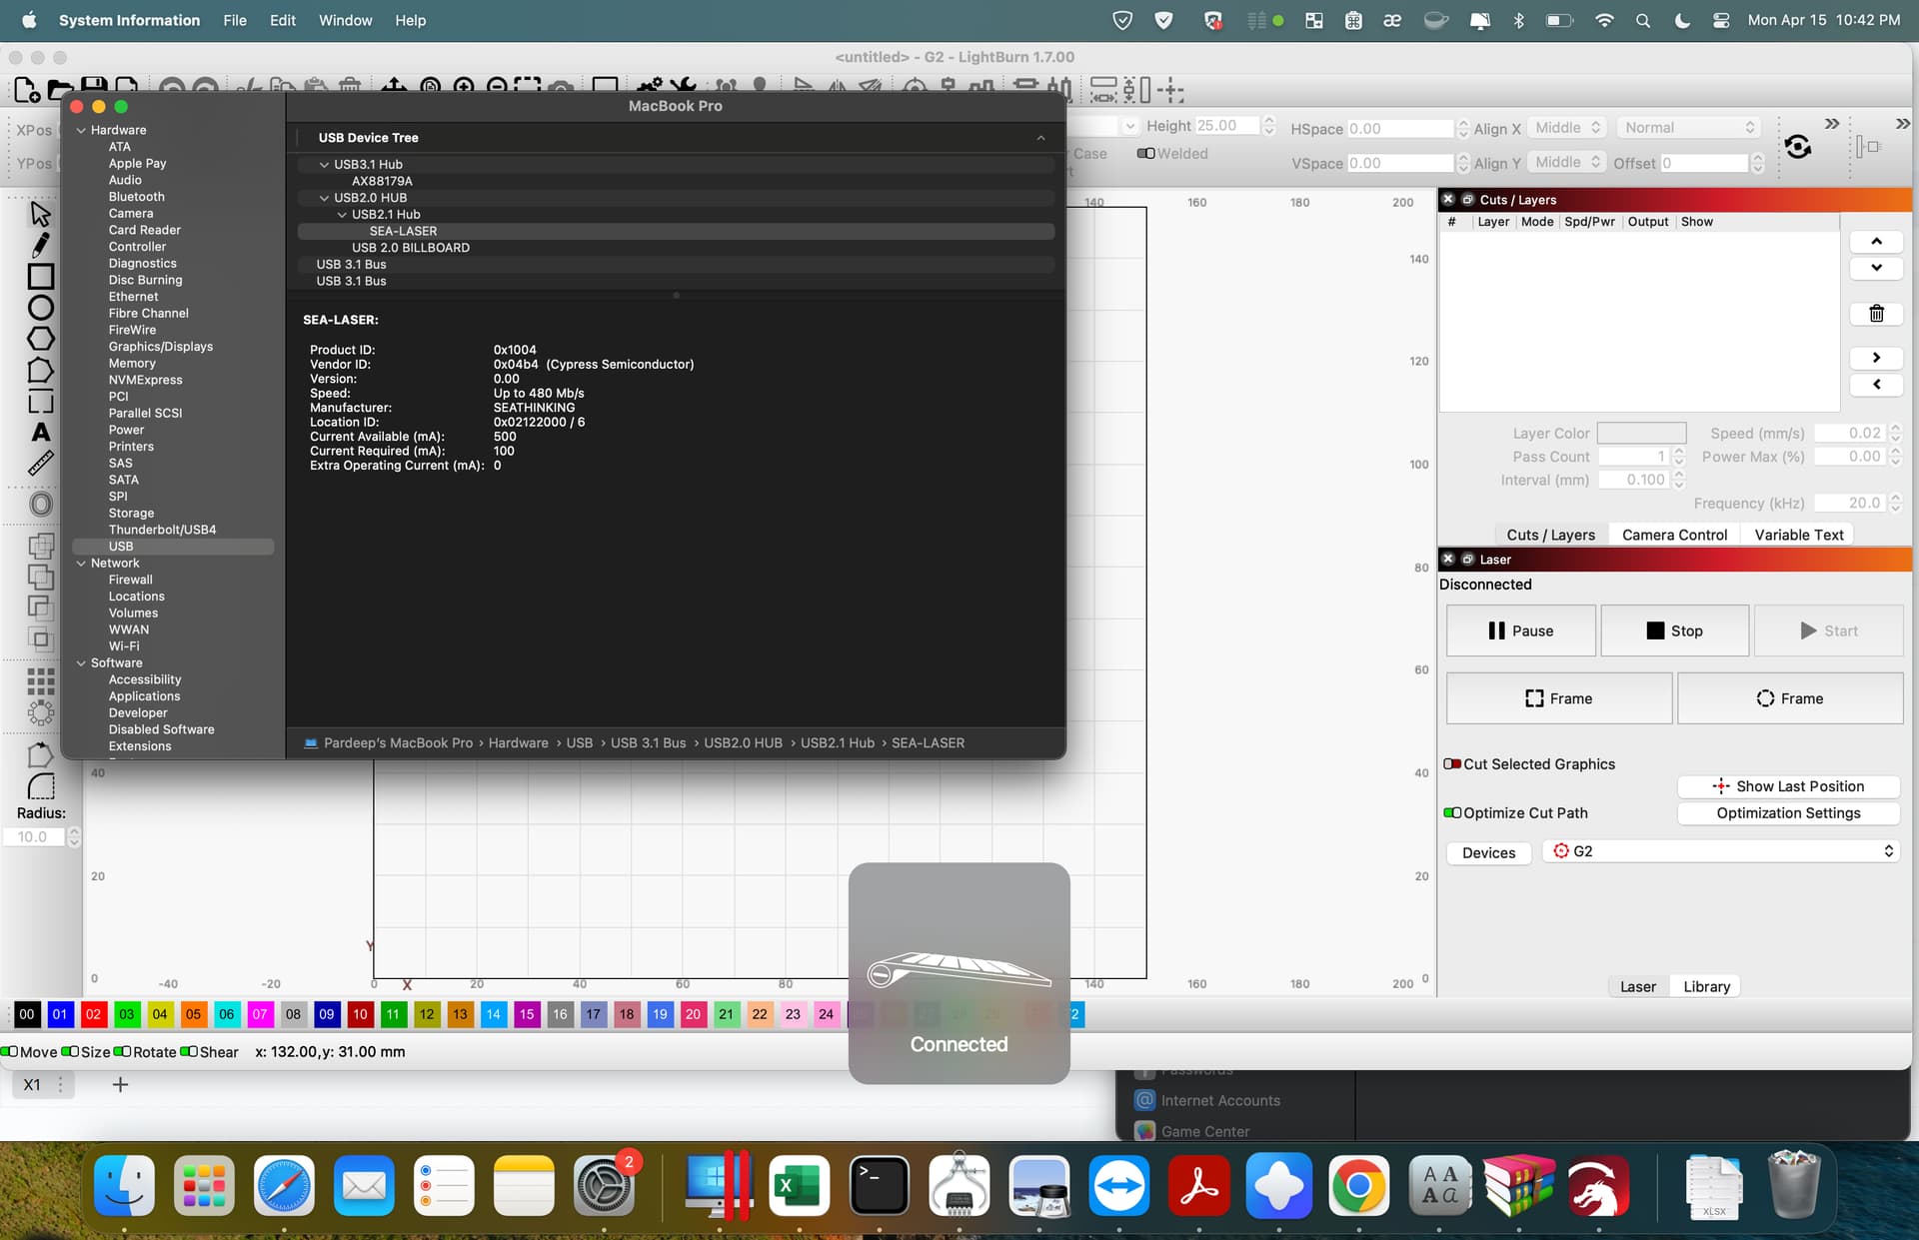Image resolution: width=1919 pixels, height=1240 pixels.
Task: Open the Align Y Middle dropdown
Action: pos(1566,162)
